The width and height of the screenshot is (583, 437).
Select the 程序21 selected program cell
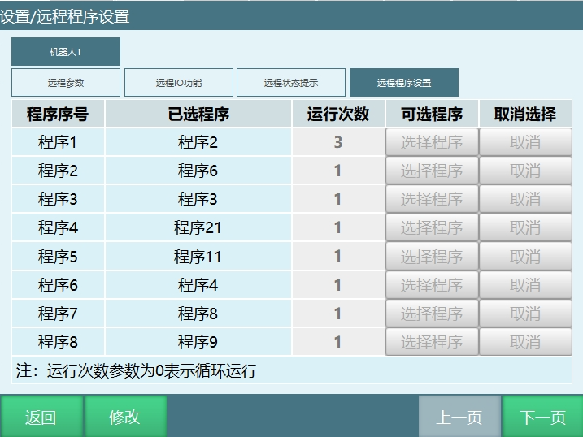[x=198, y=227]
